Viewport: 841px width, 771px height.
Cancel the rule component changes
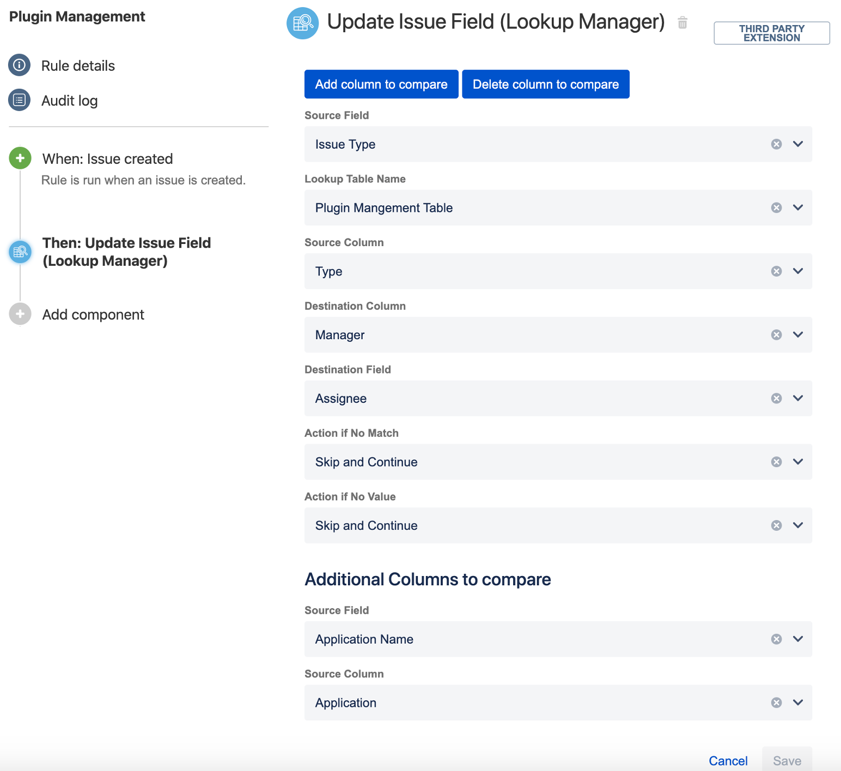pos(728,761)
